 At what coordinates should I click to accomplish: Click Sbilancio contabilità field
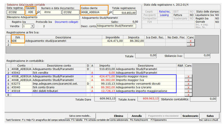coord(203,99)
